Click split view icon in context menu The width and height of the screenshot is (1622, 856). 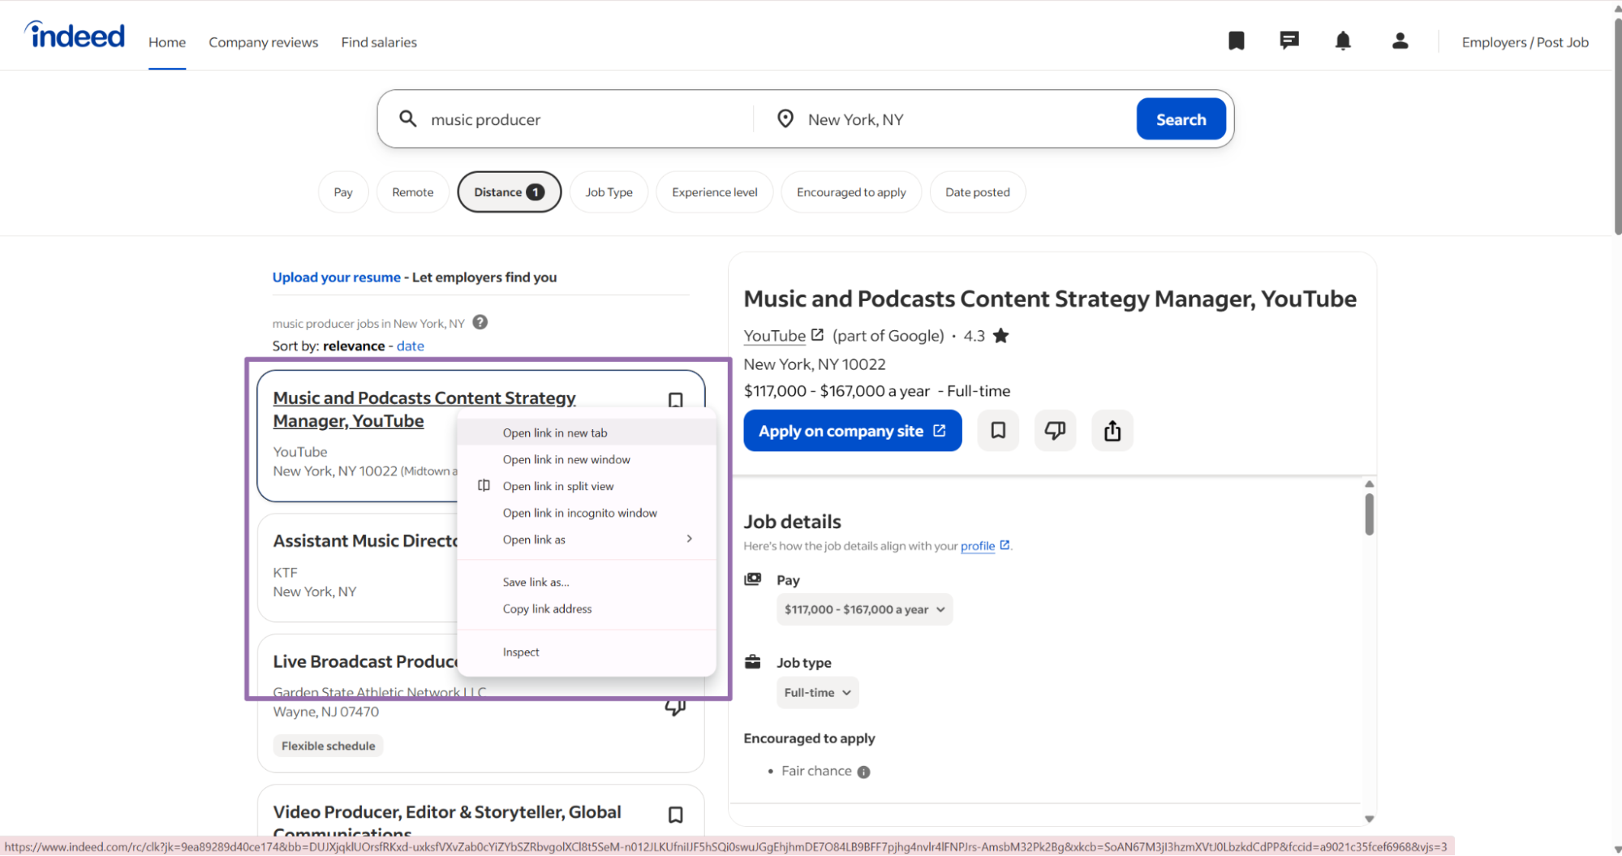[x=484, y=486]
